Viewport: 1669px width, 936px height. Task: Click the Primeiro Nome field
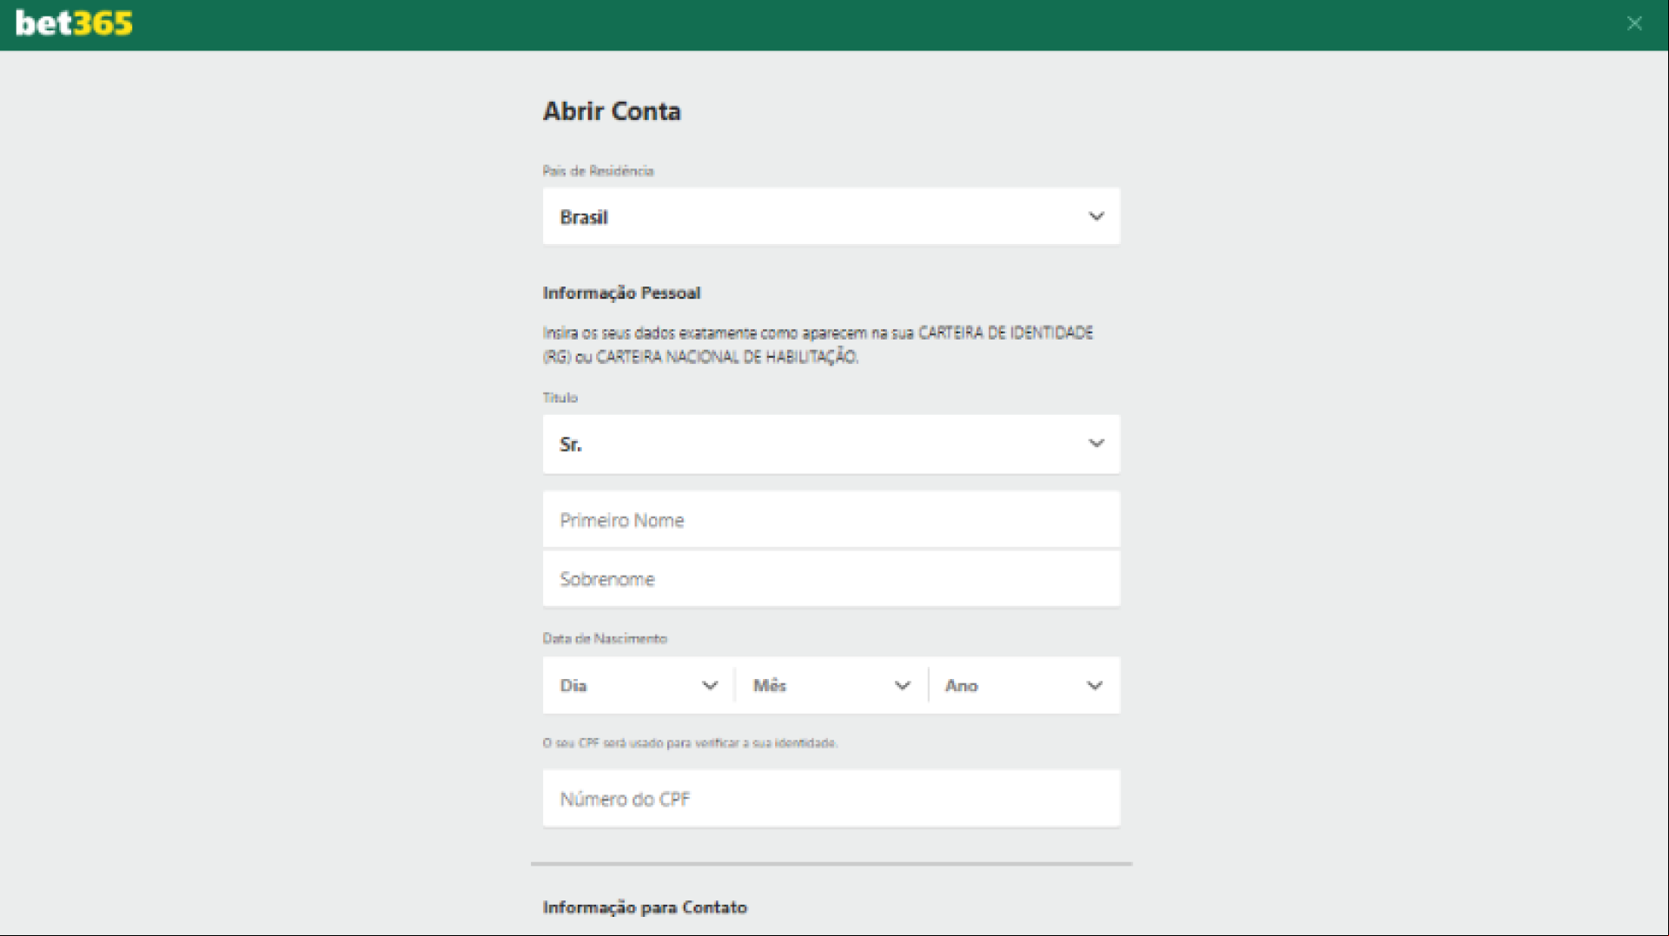click(x=831, y=520)
